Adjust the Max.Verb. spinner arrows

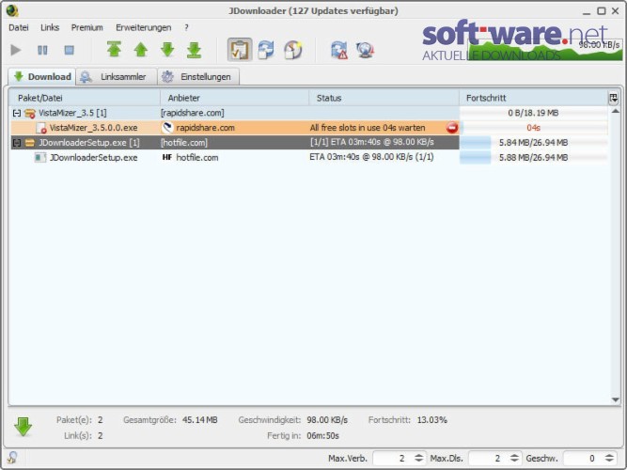click(x=418, y=458)
